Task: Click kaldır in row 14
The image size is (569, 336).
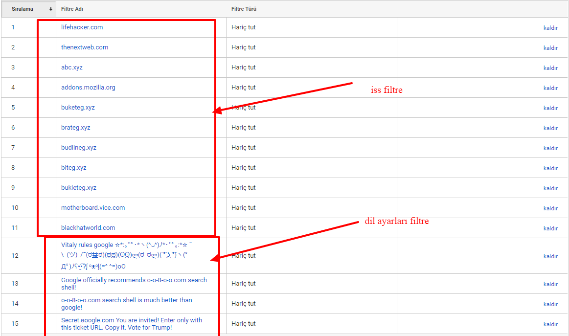Action: (x=550, y=304)
